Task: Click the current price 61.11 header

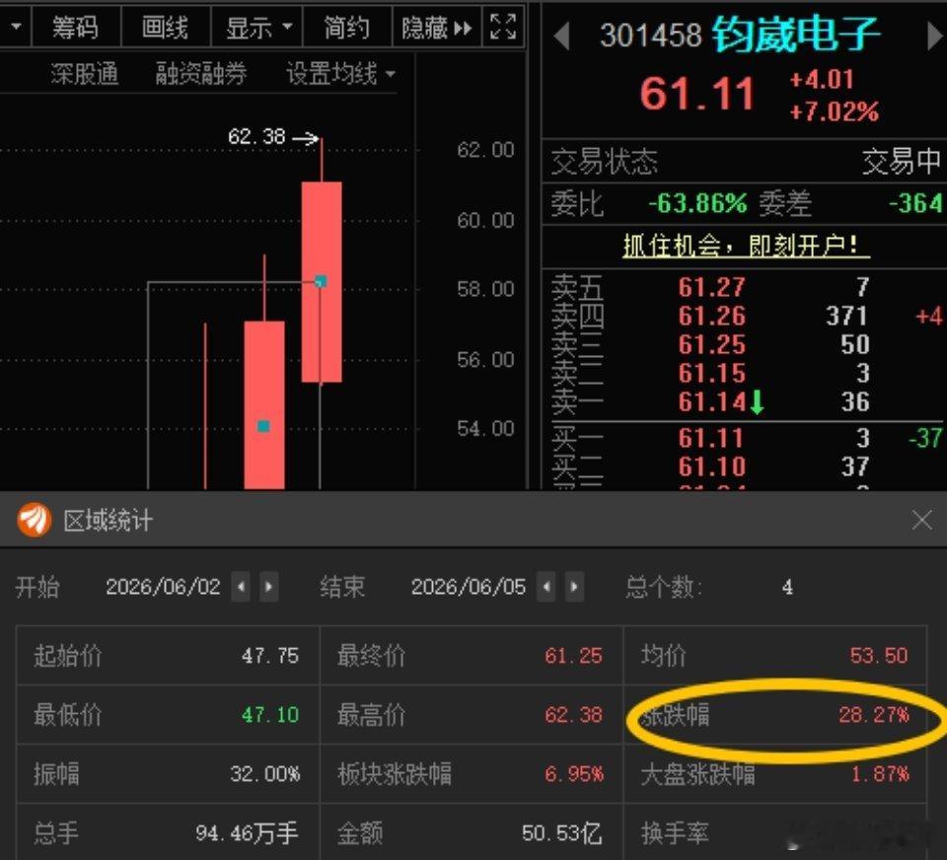Action: tap(697, 94)
